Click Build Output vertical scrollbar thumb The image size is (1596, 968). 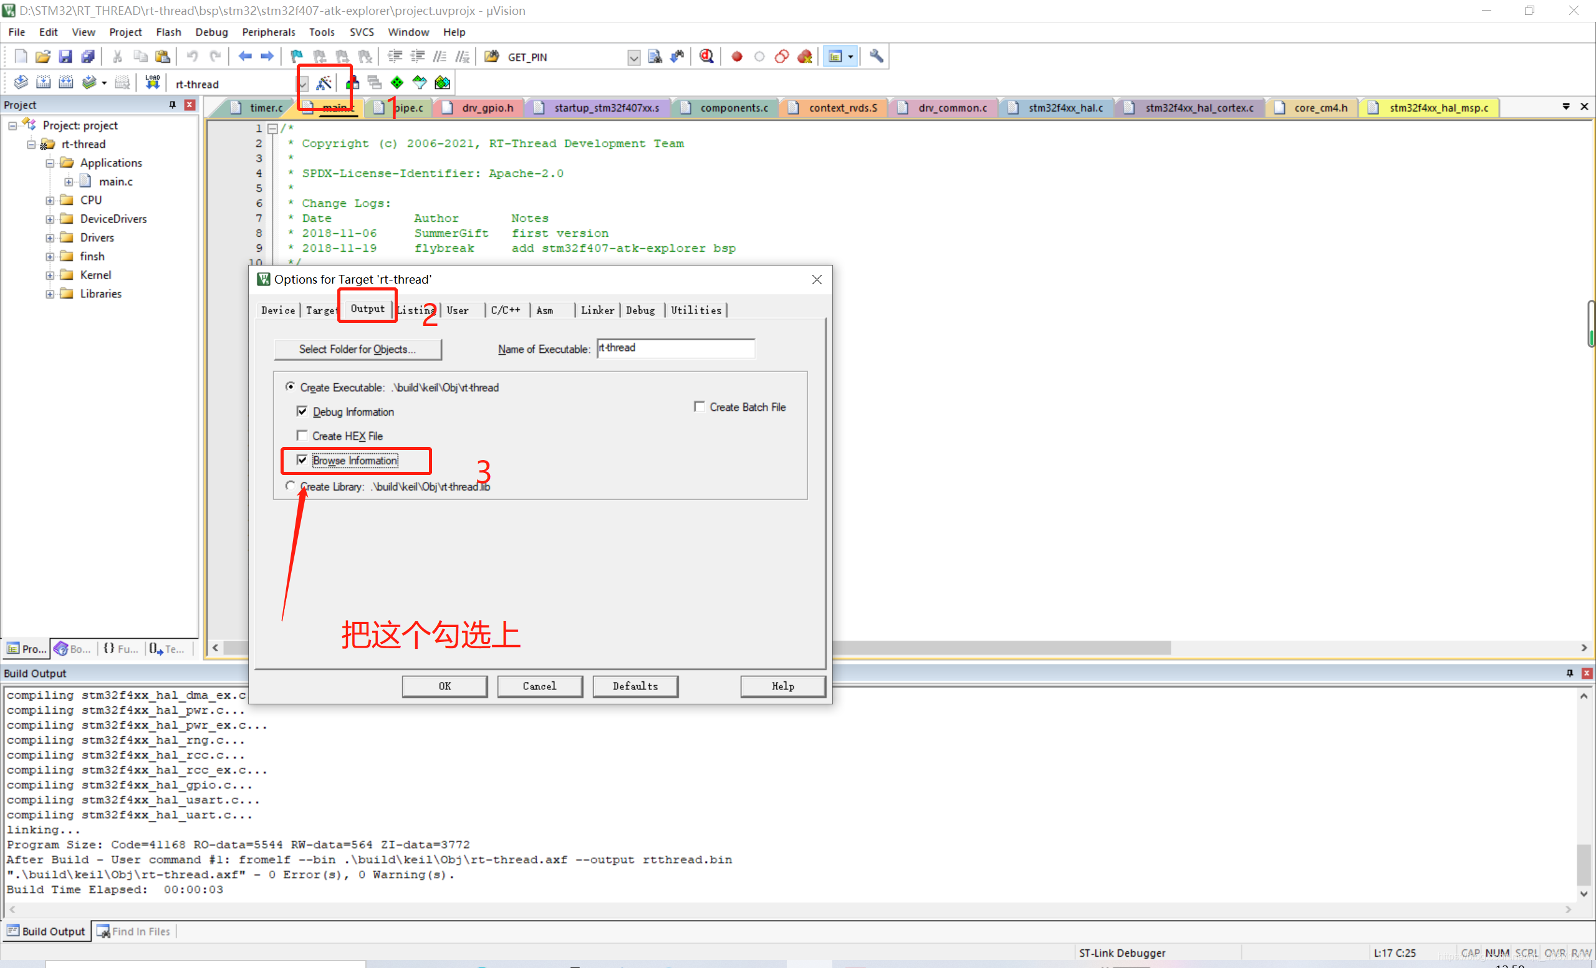(x=1583, y=865)
